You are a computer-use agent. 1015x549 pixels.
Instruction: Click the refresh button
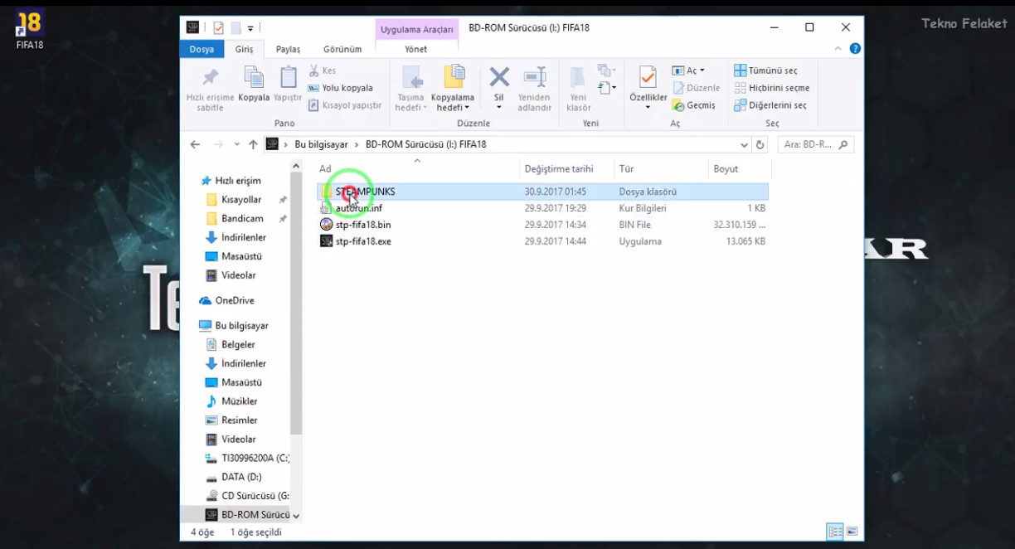coord(760,144)
